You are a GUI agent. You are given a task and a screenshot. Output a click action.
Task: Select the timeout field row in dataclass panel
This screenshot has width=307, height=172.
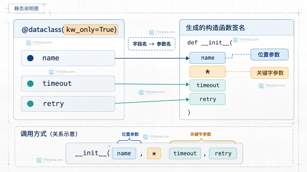68,84
